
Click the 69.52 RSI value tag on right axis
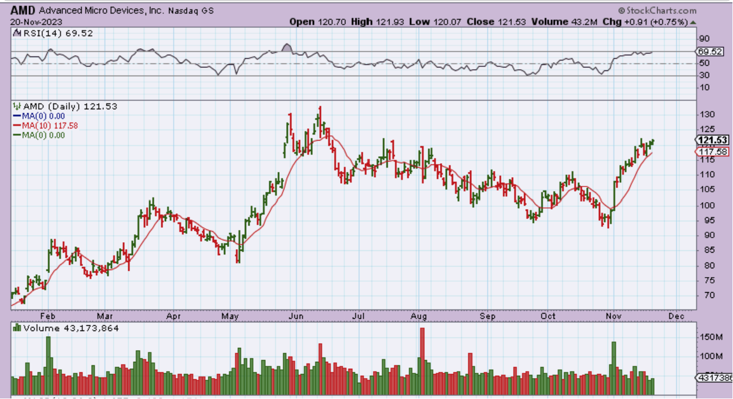711,52
